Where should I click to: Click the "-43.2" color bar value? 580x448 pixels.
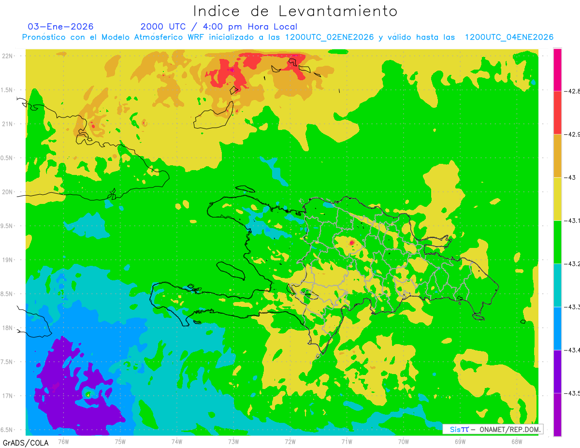(x=572, y=263)
